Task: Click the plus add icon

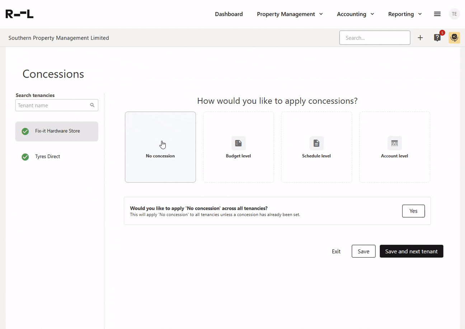Action: tap(420, 38)
